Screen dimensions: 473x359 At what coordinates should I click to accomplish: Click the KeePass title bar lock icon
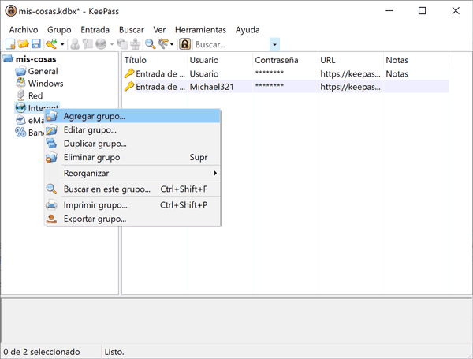(11, 11)
